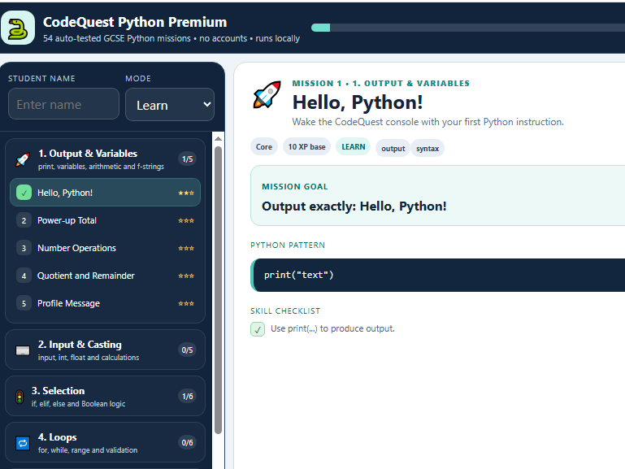Viewport: 625px width, 469px height.
Task: Click the stars rating on Profile Message row
Action: click(x=186, y=304)
